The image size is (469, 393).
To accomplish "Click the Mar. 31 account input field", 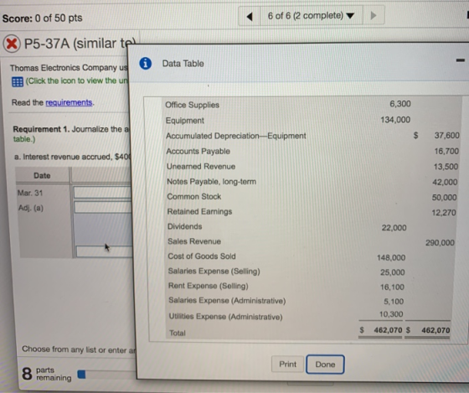I will (102, 193).
